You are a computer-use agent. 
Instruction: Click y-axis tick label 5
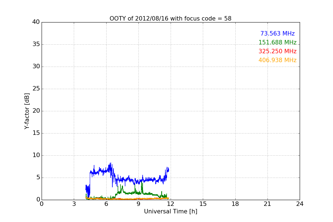coord(38,178)
